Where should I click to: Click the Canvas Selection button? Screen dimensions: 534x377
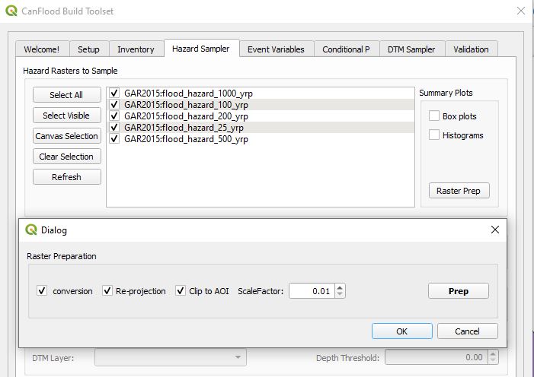[67, 136]
